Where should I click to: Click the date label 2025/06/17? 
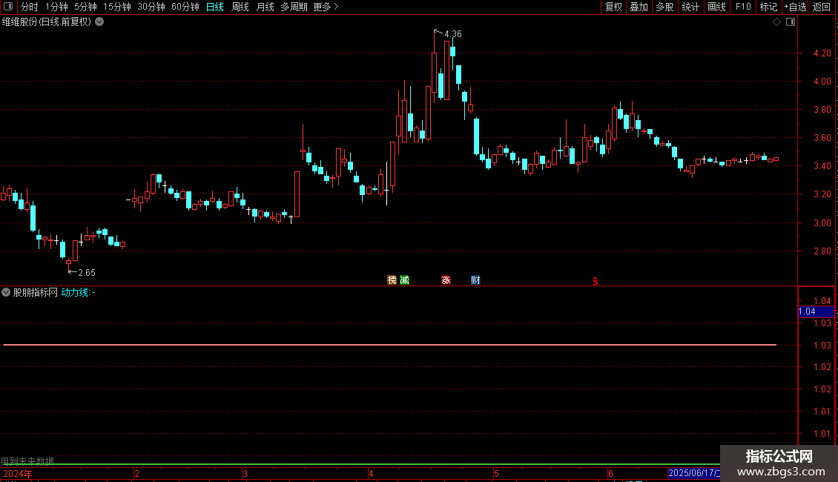[x=694, y=473]
